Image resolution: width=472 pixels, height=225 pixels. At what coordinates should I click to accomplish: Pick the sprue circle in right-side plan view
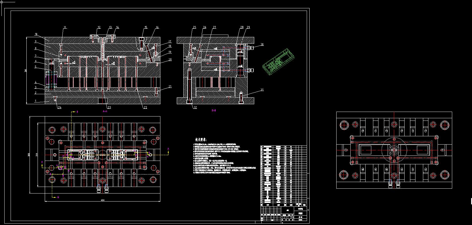pos(394,150)
